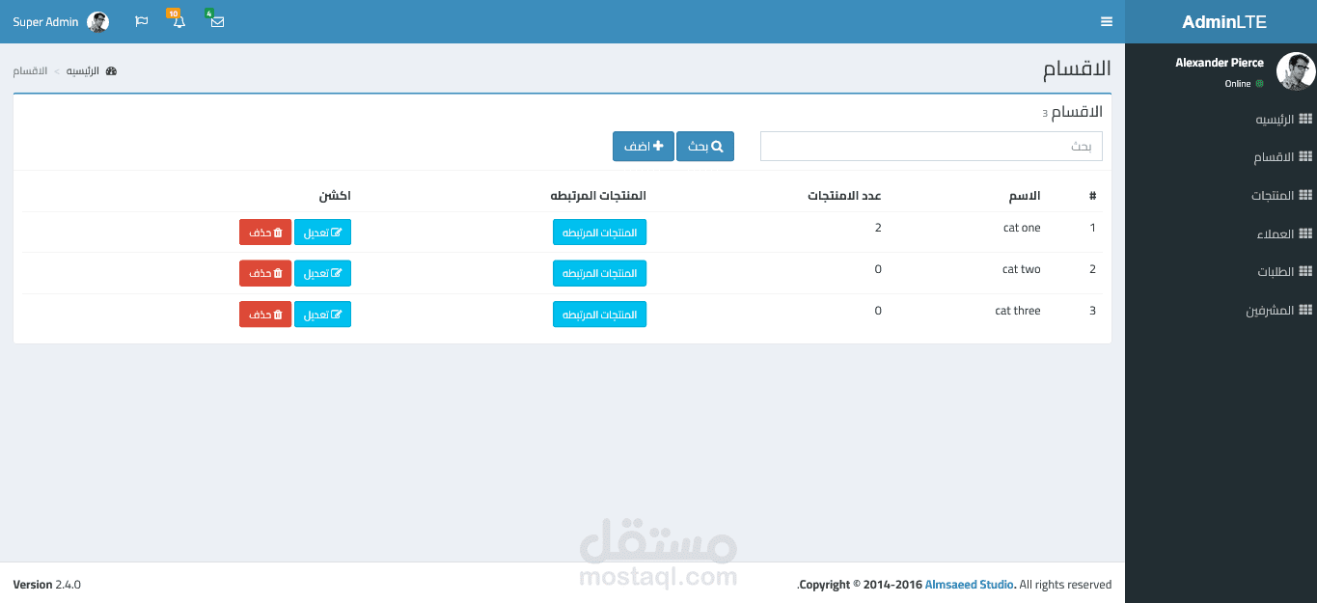Open the messages envelope icon
Image resolution: width=1317 pixels, height=603 pixels.
217,21
